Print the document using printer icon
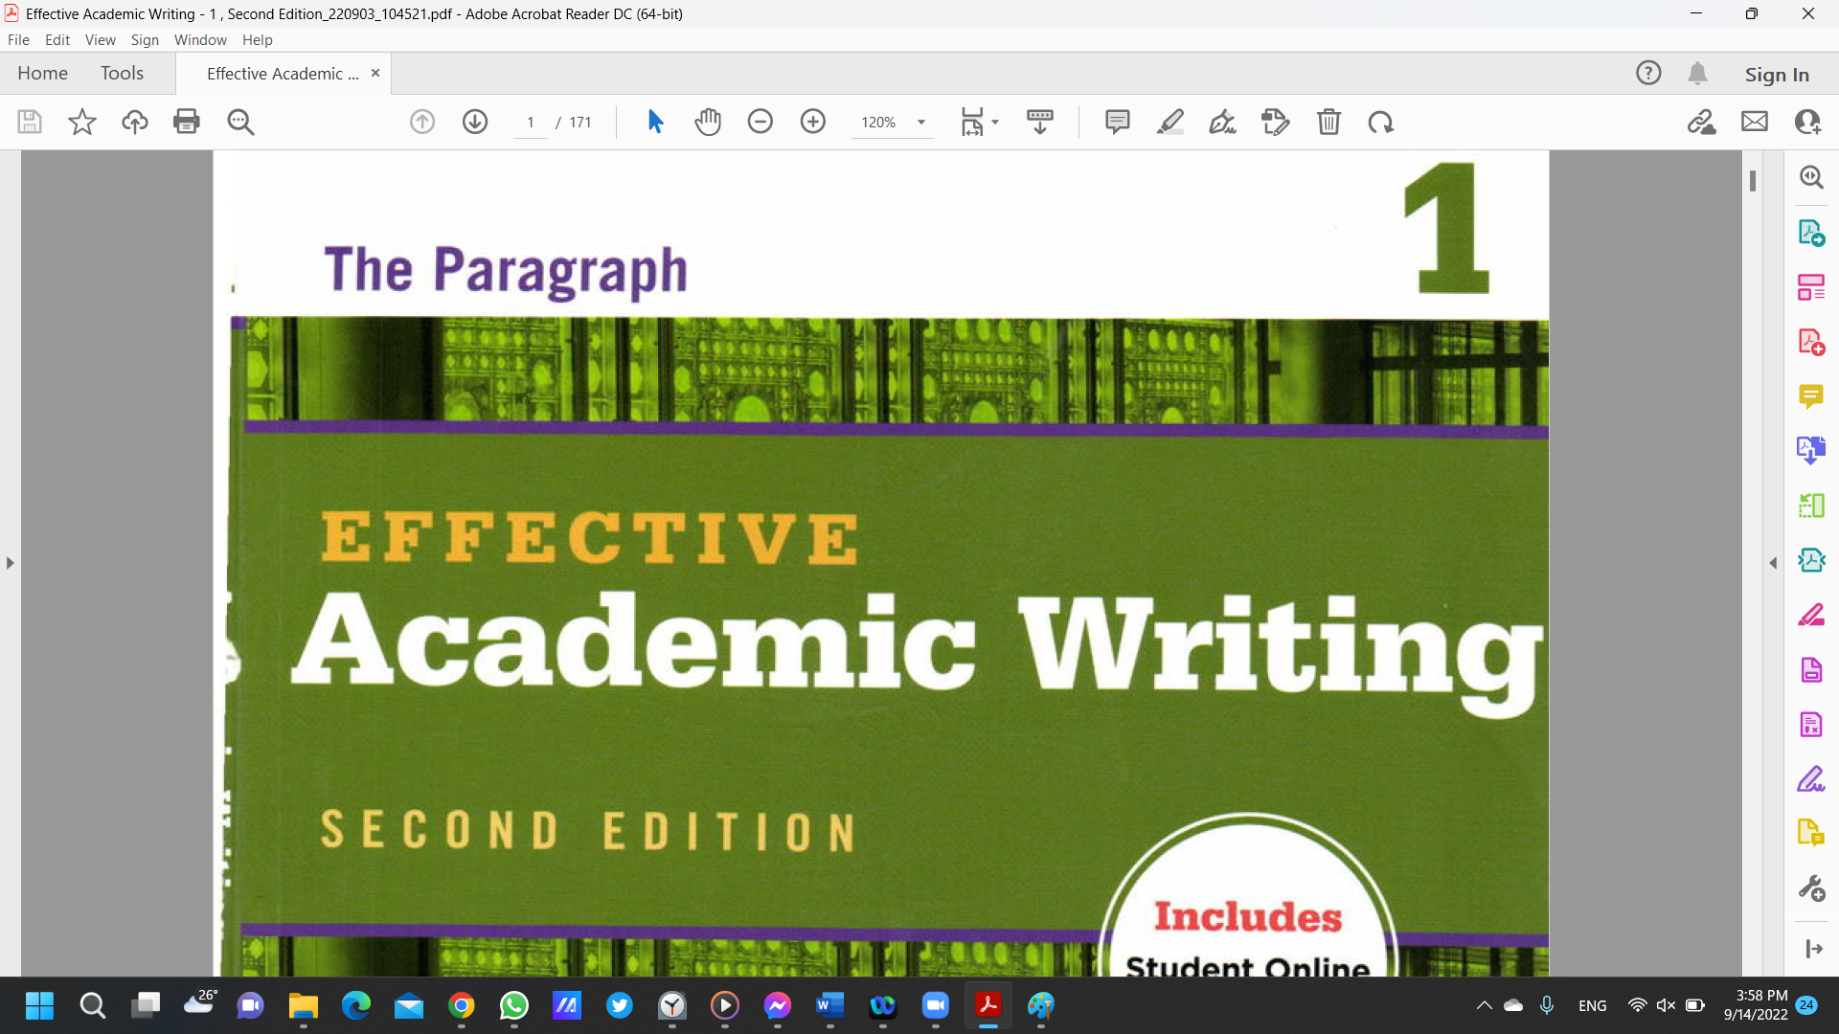The height and width of the screenshot is (1034, 1839). click(x=187, y=122)
